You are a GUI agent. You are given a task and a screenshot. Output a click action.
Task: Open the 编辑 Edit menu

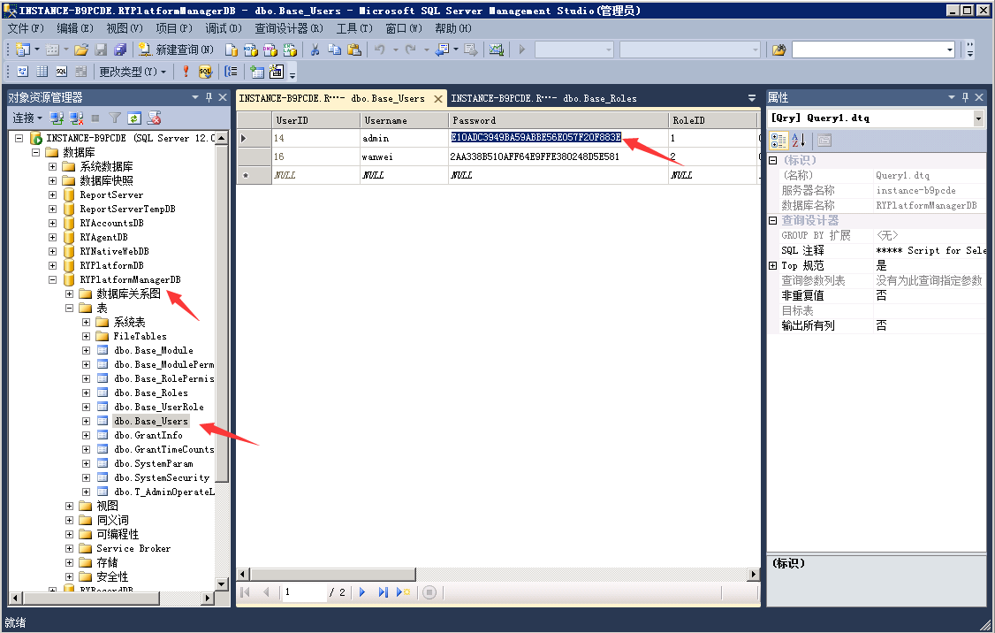pos(75,28)
